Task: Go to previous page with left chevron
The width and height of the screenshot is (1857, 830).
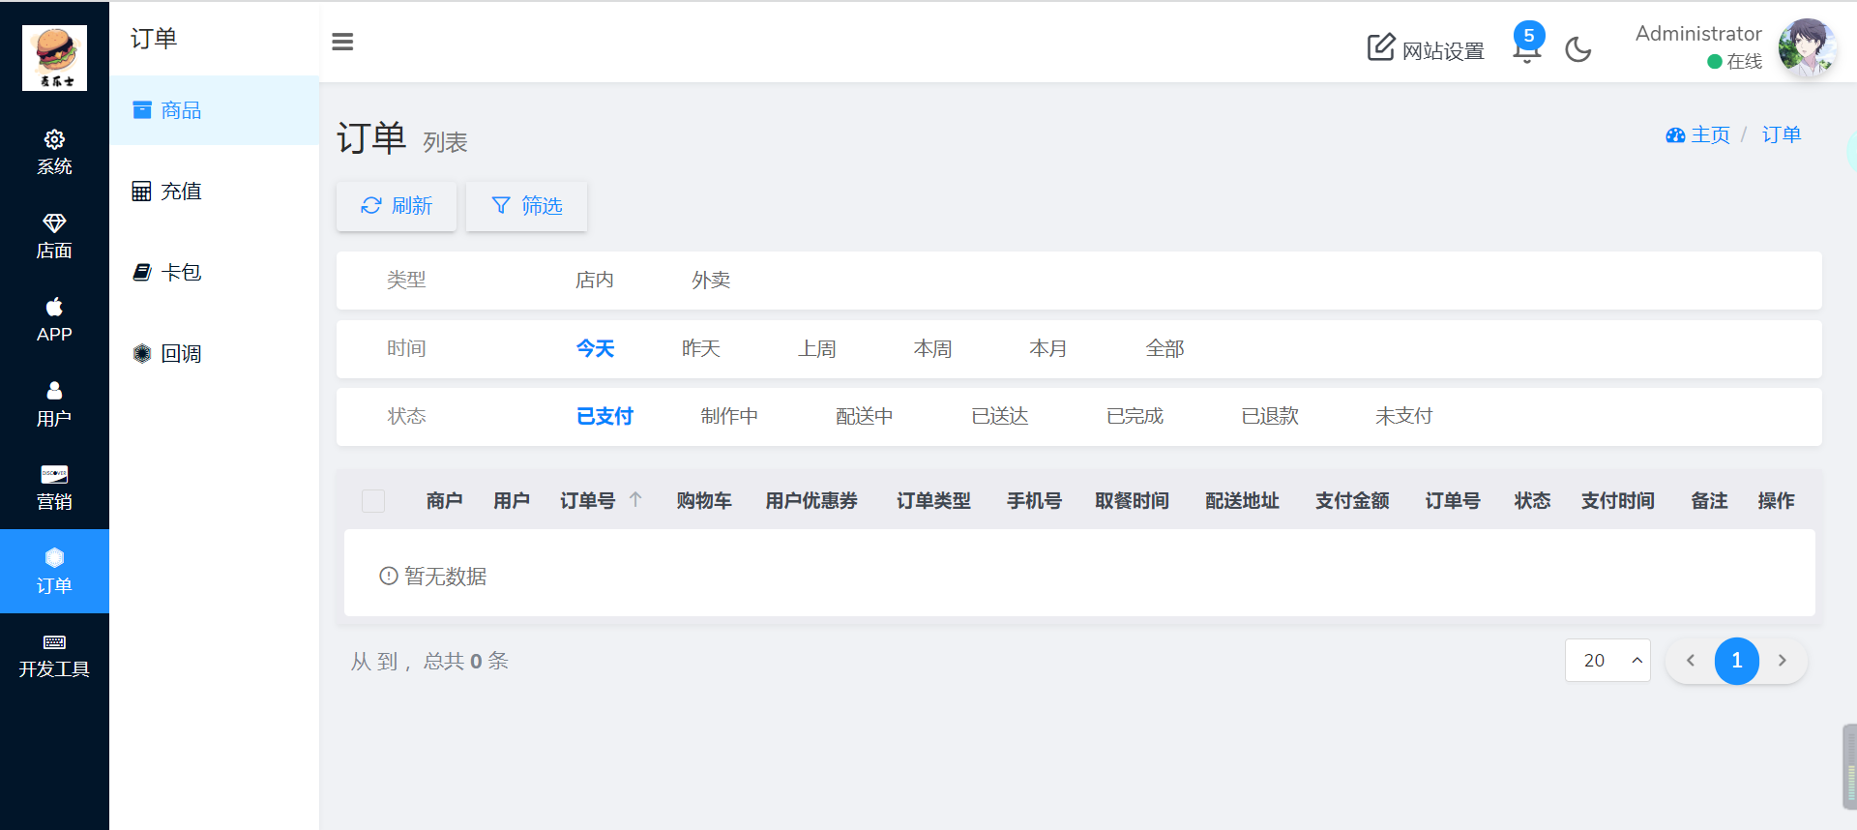Action: click(1691, 661)
